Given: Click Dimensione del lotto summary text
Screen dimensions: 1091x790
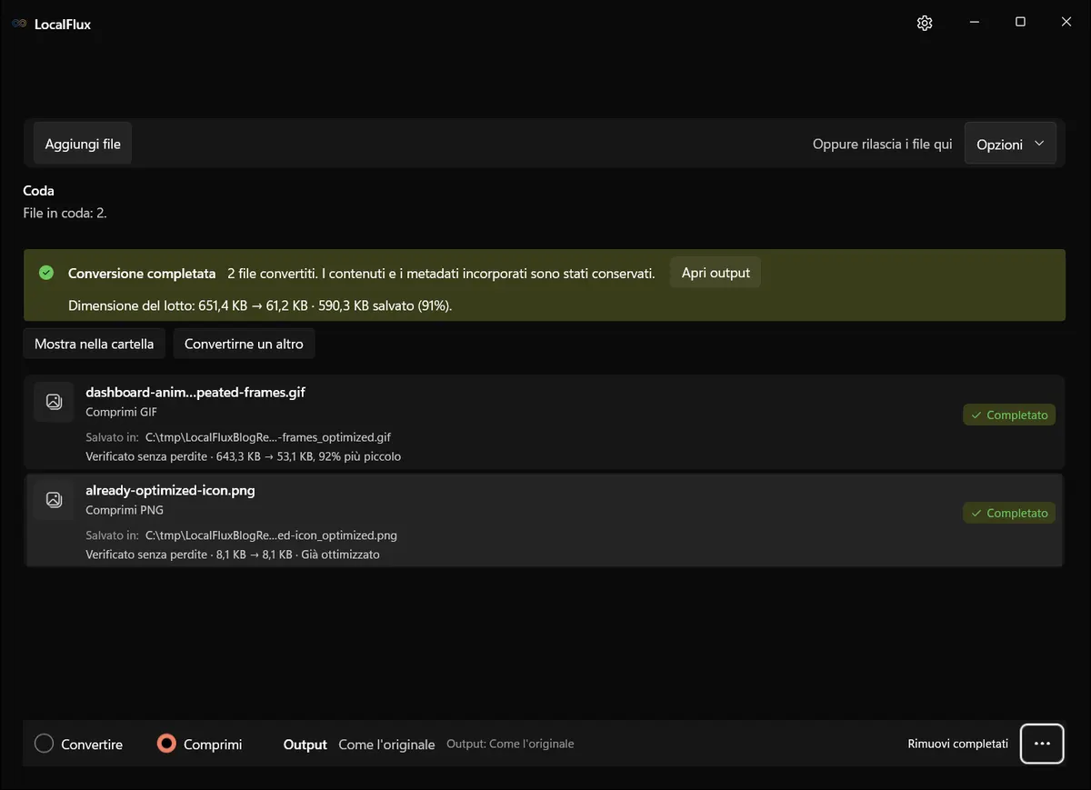Looking at the screenshot, I should click(260, 305).
